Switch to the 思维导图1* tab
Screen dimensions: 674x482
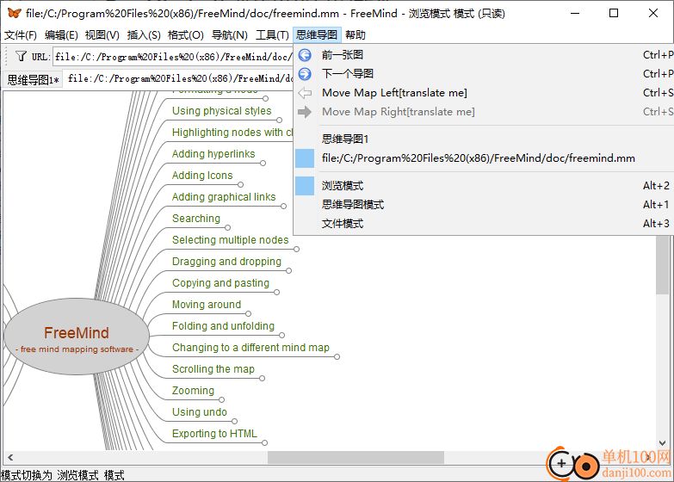[33, 79]
